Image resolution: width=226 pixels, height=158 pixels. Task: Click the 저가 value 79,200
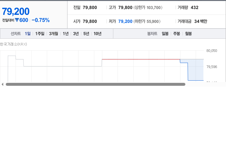tap(125, 21)
